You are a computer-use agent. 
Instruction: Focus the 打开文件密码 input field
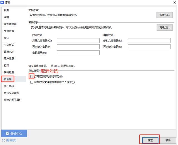point(78,41)
